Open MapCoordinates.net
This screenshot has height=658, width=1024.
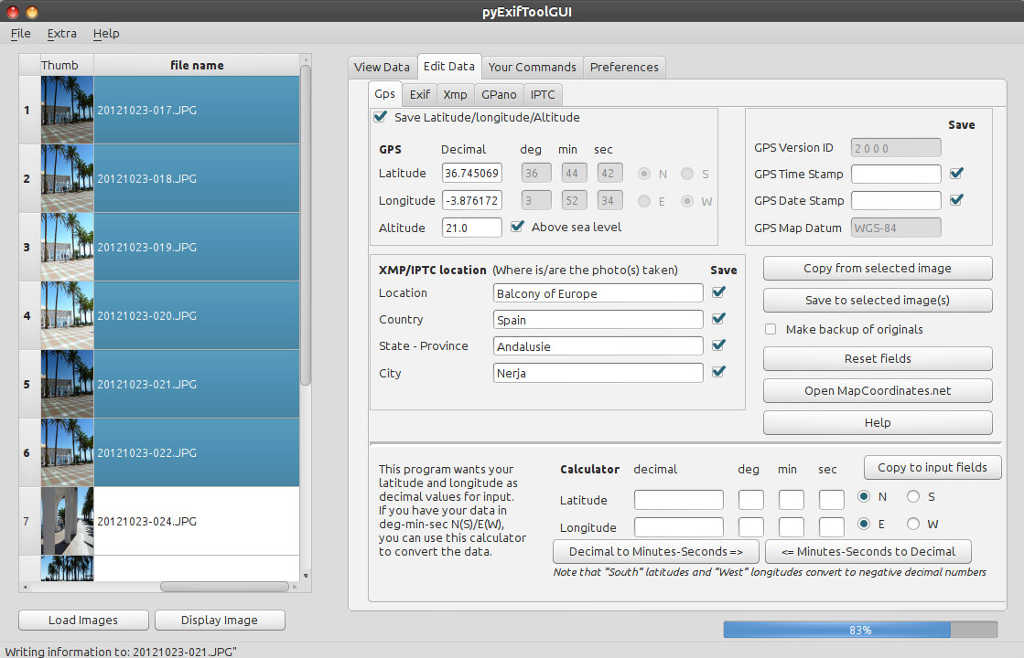[877, 390]
